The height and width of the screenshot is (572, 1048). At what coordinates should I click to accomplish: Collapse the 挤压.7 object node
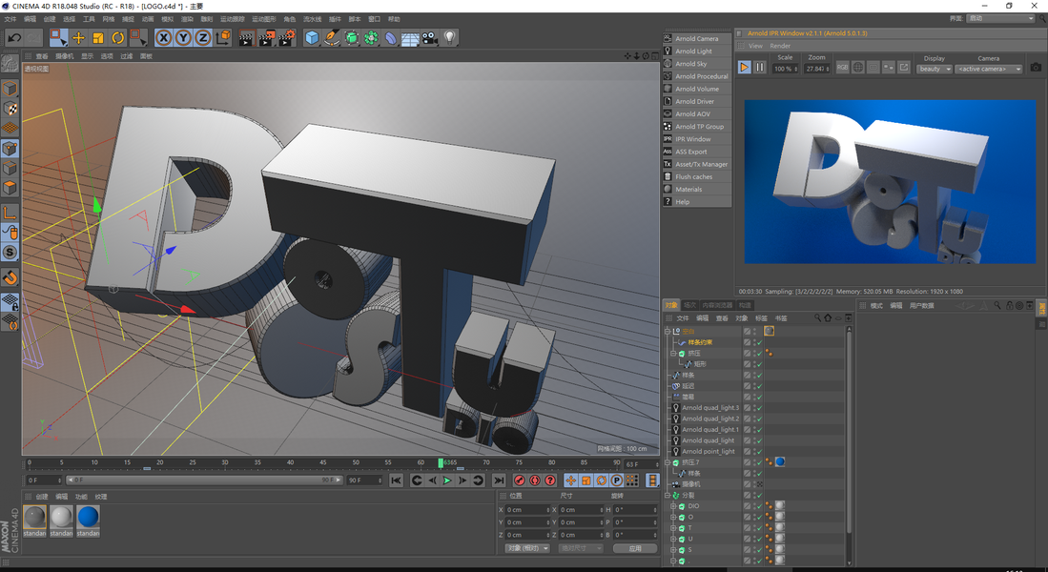[667, 462]
